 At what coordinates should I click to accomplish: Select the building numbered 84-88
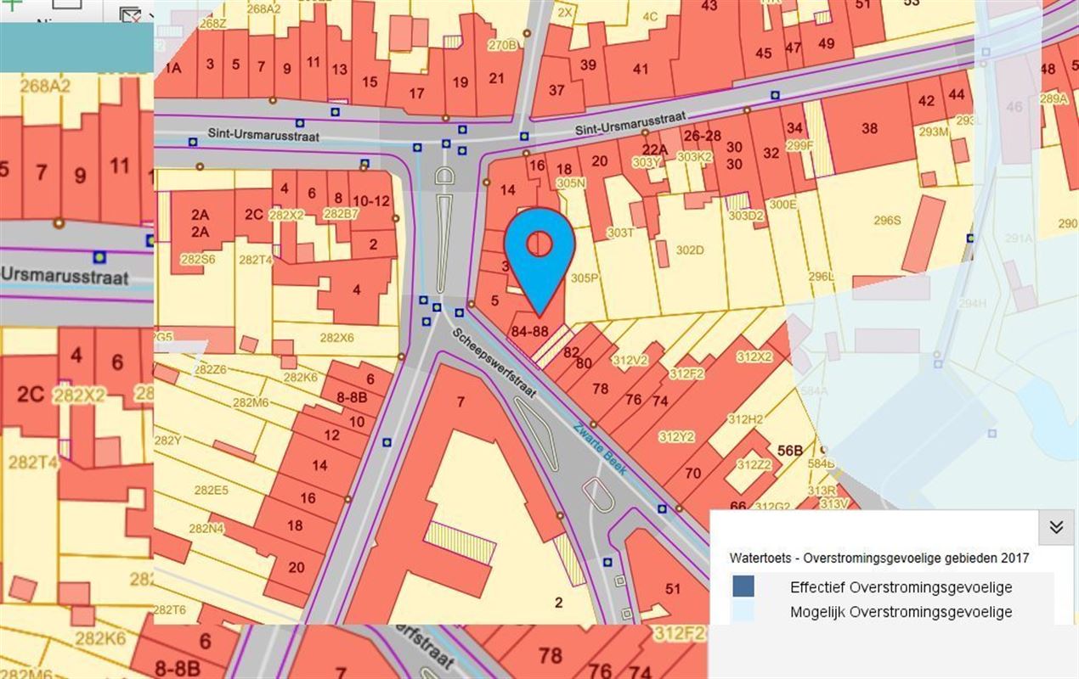[531, 331]
